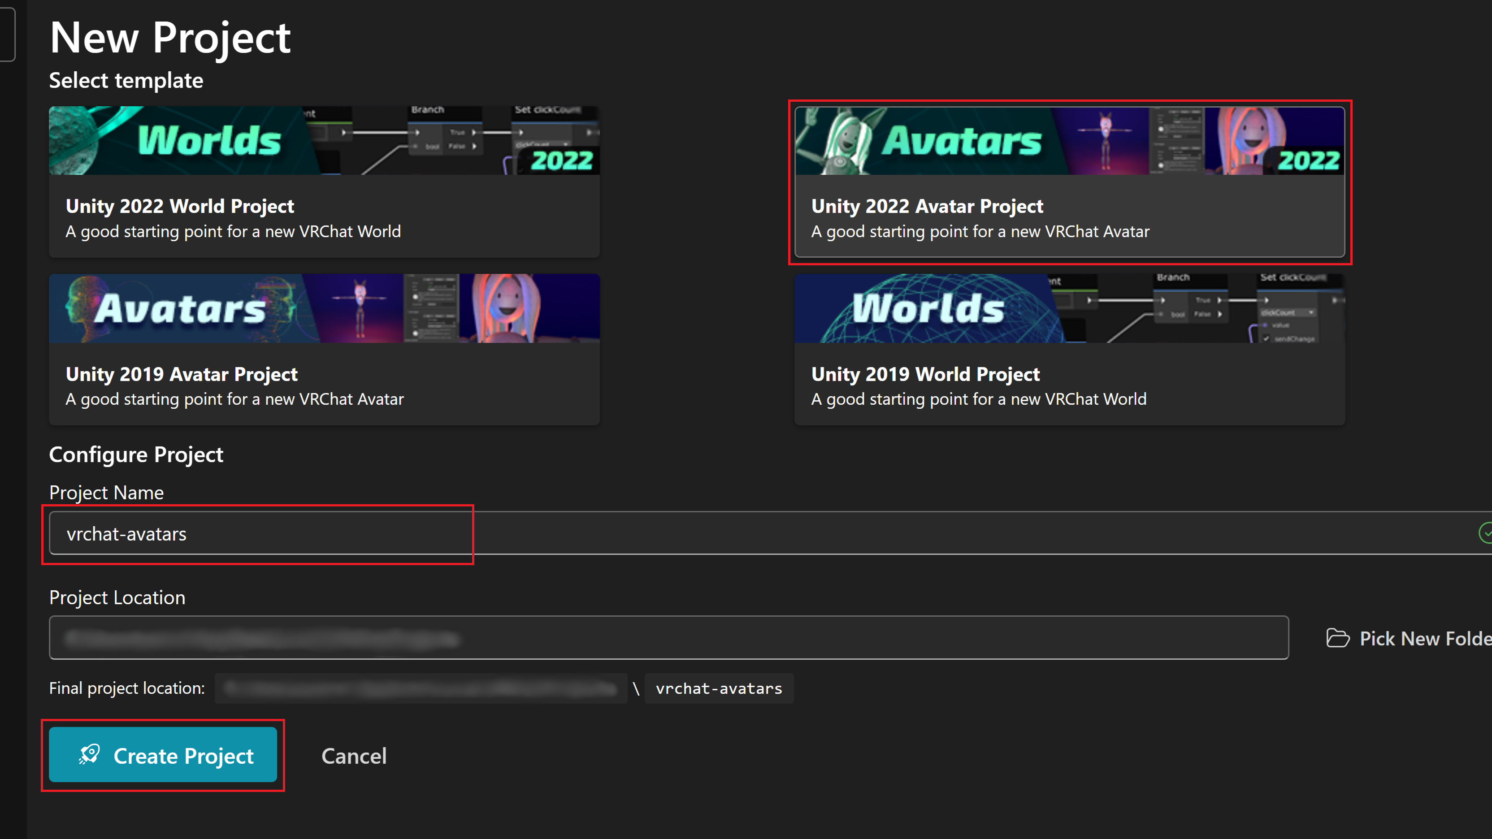Click the rocket icon on Create Project

pyautogui.click(x=90, y=754)
